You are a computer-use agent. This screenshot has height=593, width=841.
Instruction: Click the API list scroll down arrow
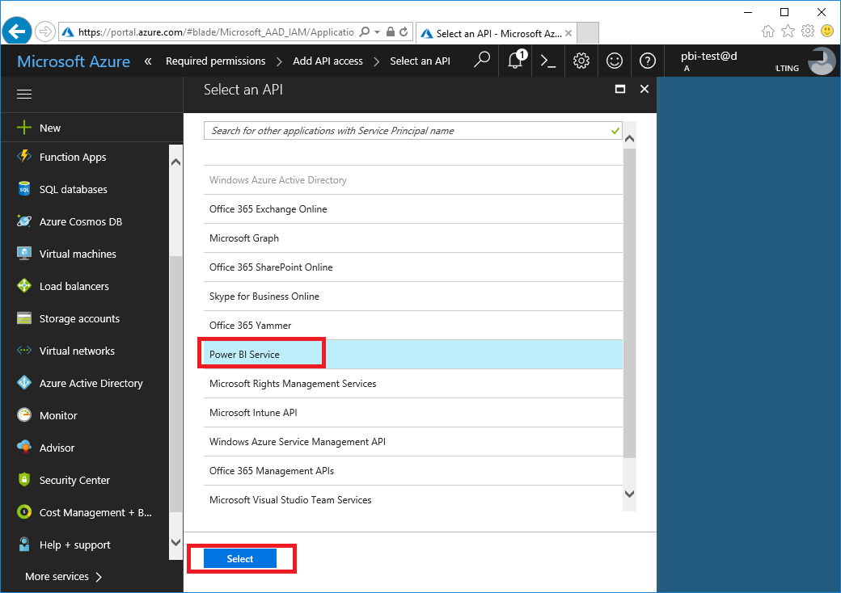tap(630, 494)
